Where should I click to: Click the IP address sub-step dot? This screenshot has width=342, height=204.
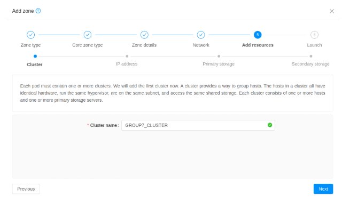[x=127, y=56]
